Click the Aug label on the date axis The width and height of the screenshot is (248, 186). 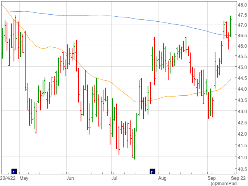coord(162,178)
